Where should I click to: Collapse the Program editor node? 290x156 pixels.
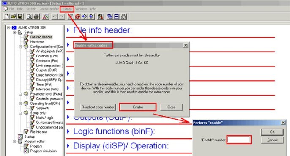(14, 142)
